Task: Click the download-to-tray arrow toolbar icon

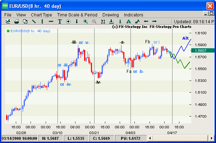Action: click(x=111, y=21)
